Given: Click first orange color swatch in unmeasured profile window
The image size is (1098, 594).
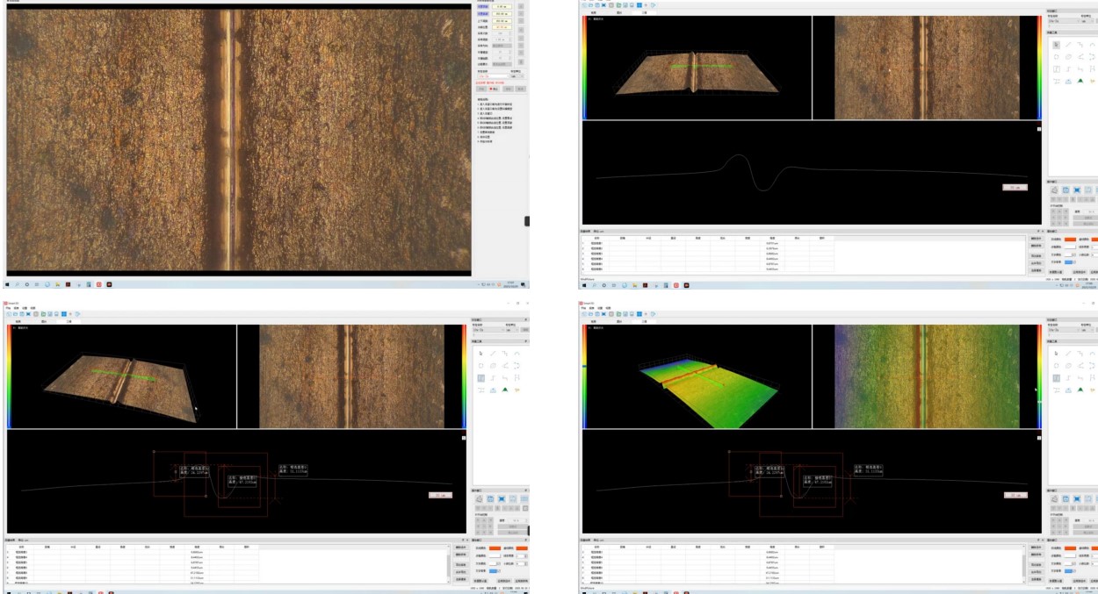Looking at the screenshot, I should [x=1072, y=239].
